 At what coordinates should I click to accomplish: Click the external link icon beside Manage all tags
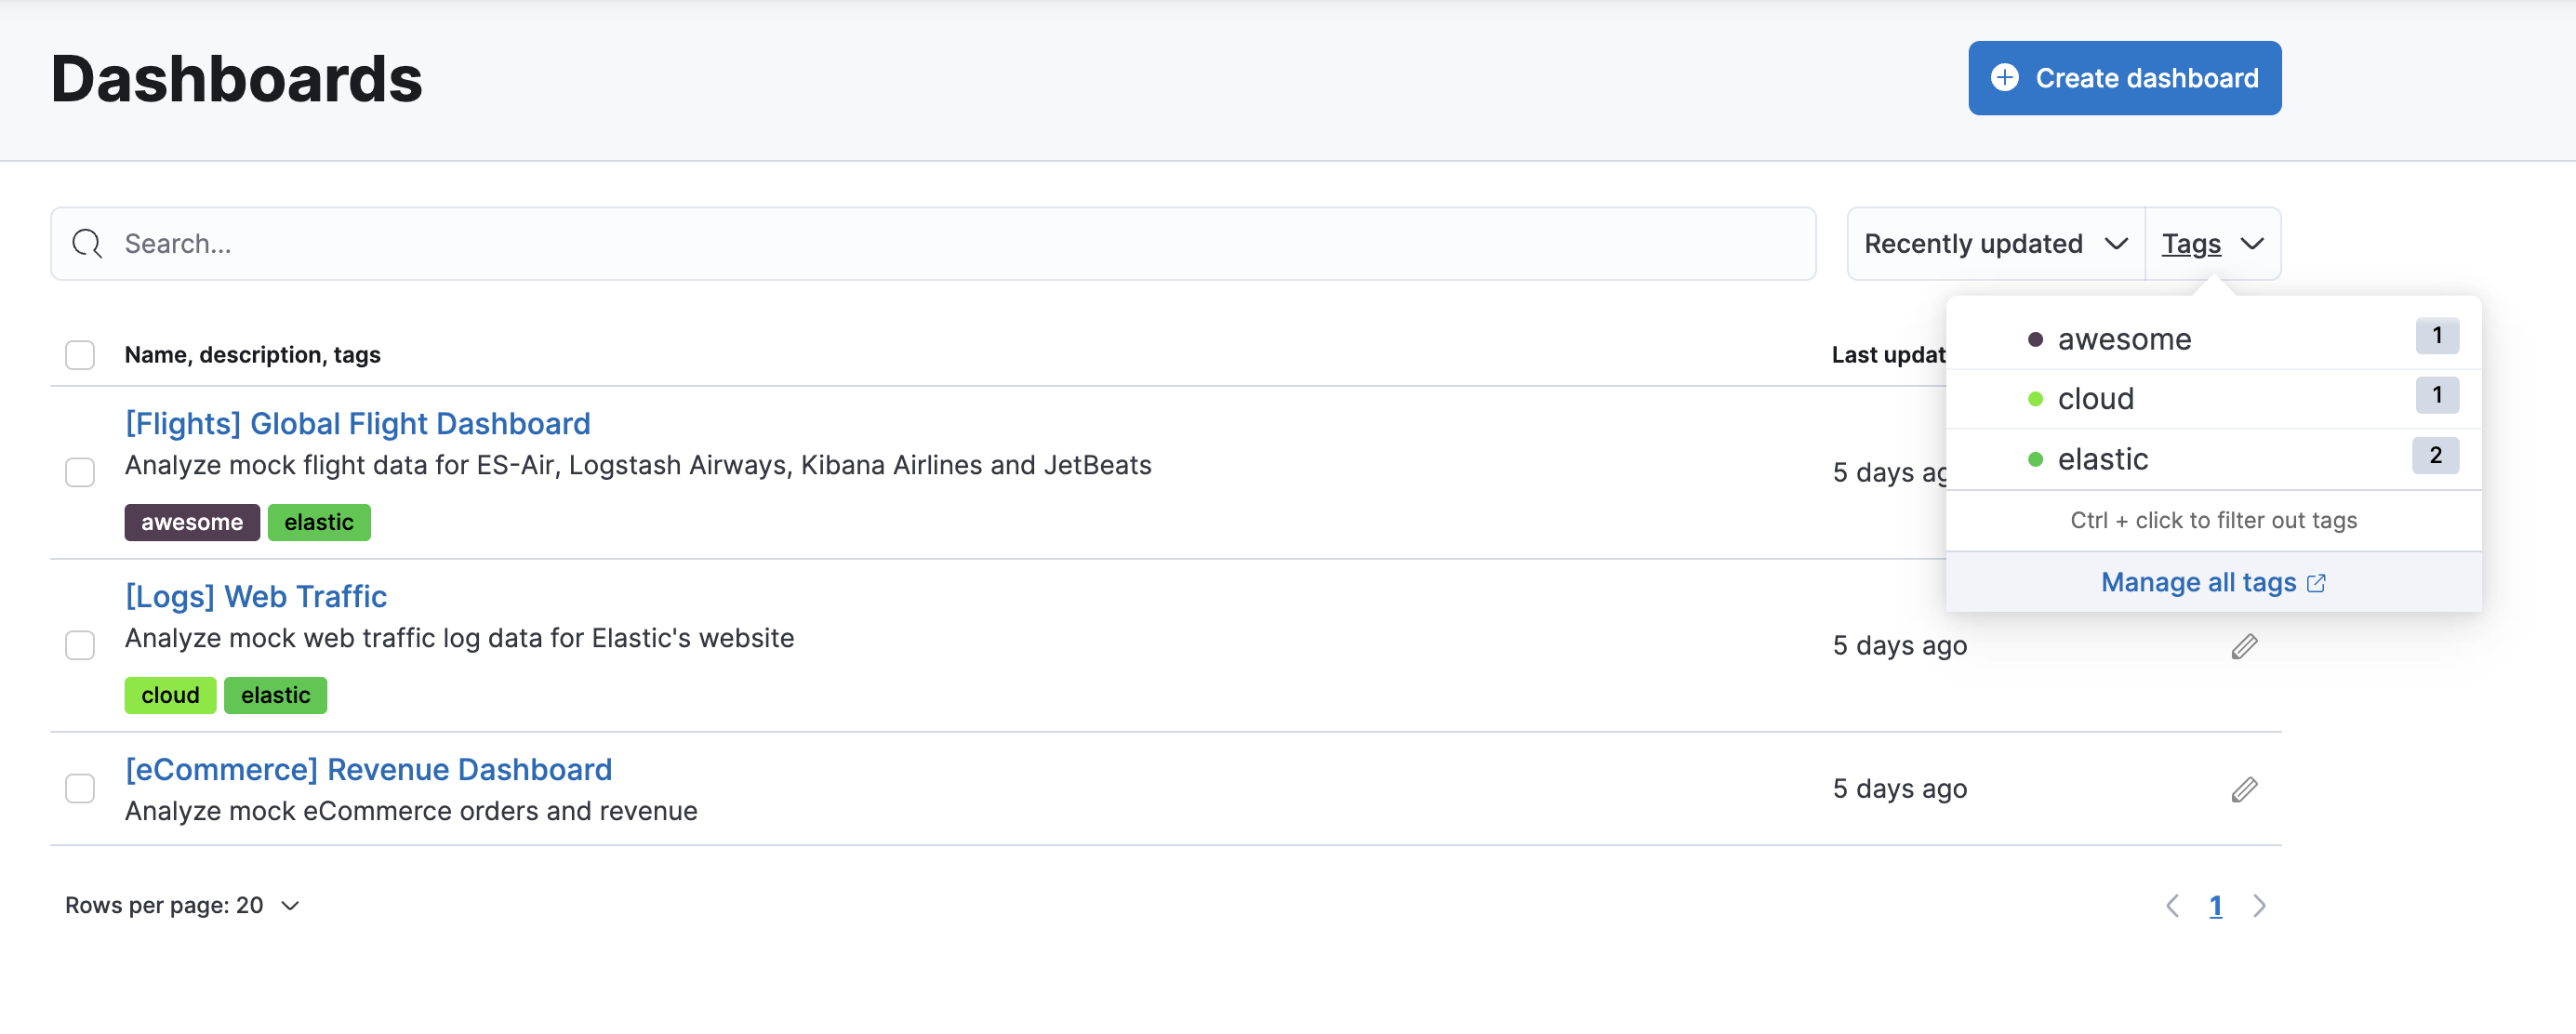[2316, 583]
